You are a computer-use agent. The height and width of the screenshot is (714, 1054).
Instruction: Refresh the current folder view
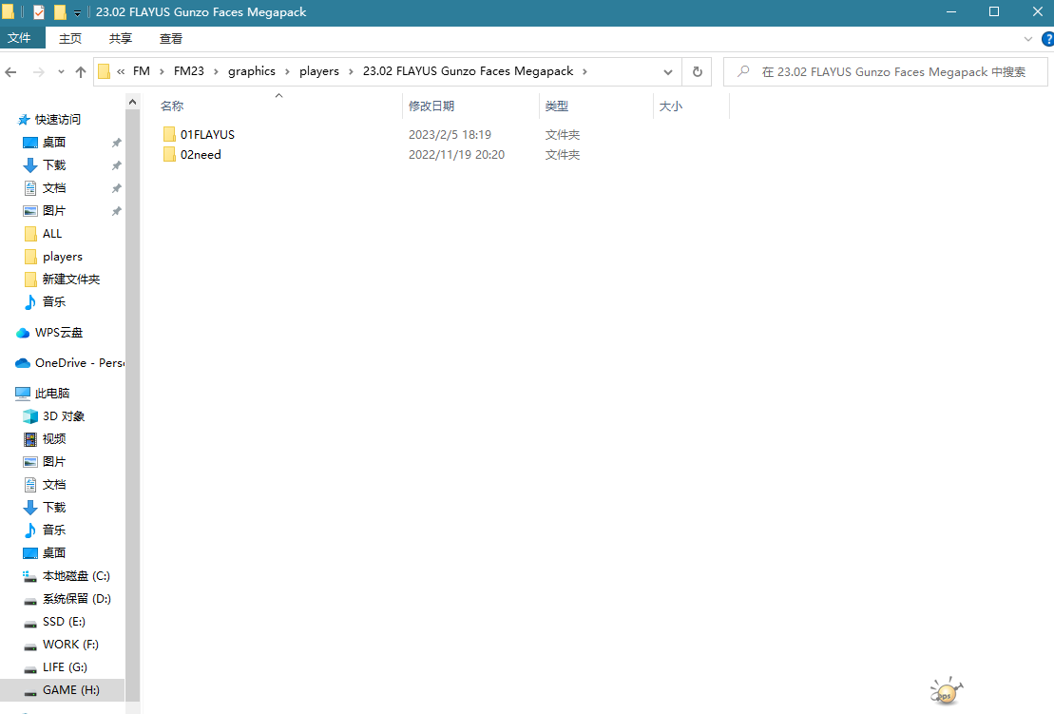coord(697,72)
